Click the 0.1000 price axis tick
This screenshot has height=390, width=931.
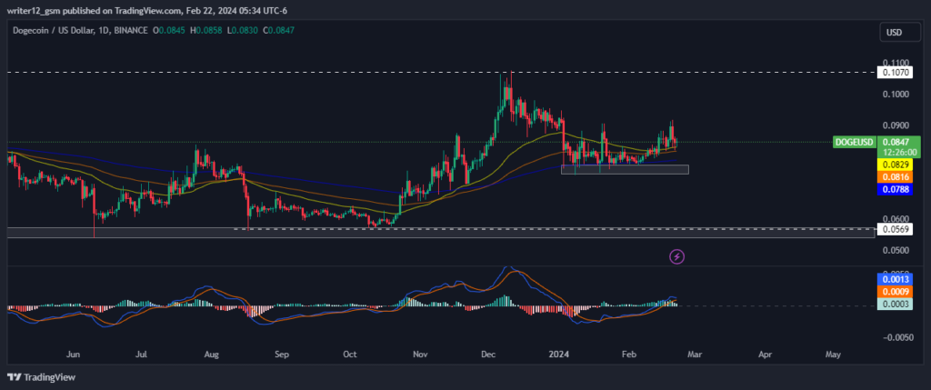895,95
